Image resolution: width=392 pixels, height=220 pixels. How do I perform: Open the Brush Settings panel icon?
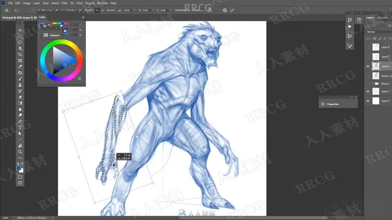(x=350, y=46)
